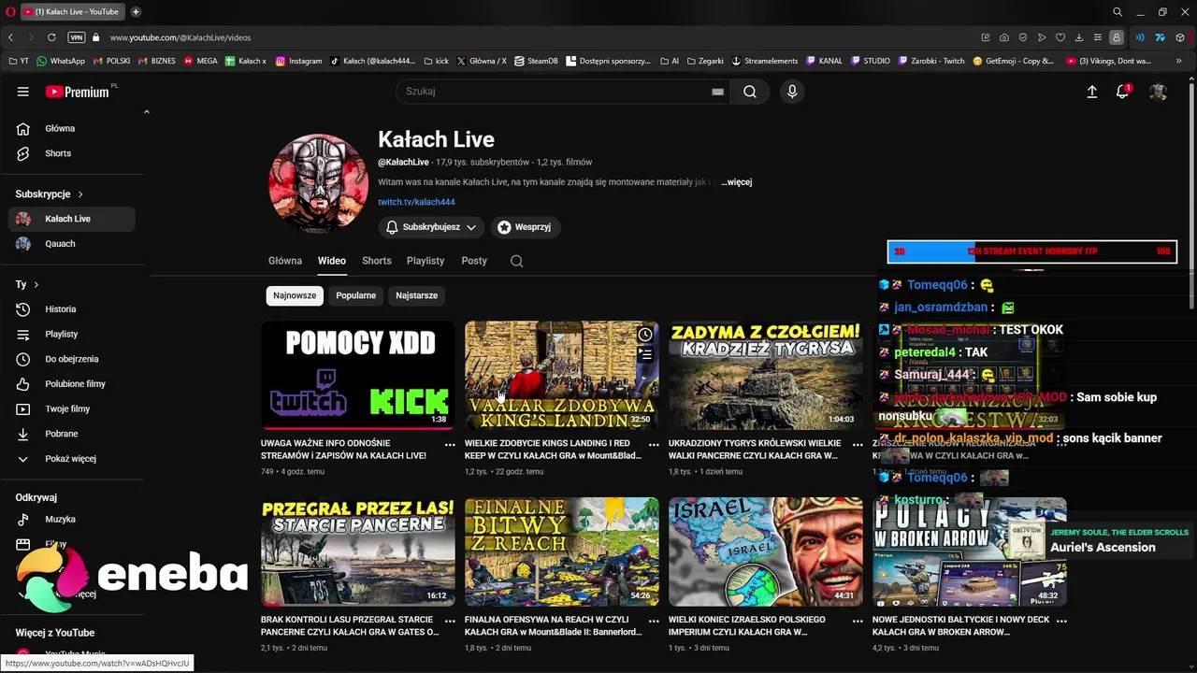
Task: Open the ISRAEL video thumbnail
Action: point(766,551)
